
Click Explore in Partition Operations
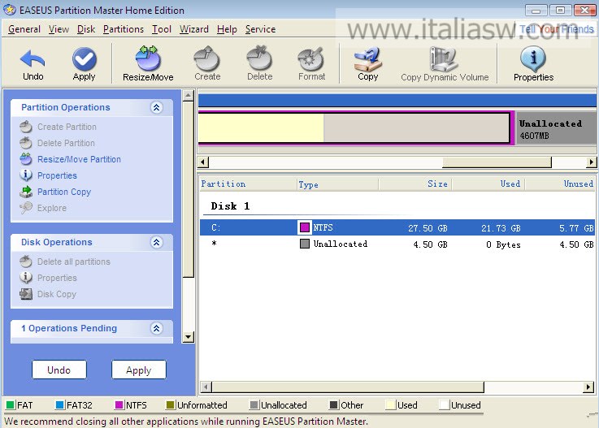(43, 208)
